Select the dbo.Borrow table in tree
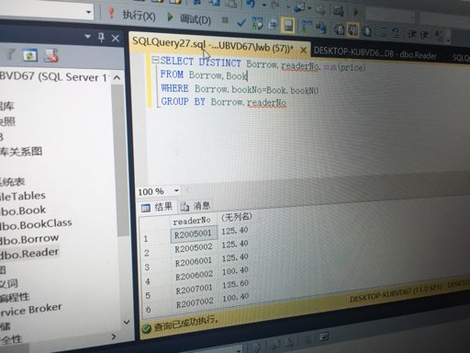This screenshot has height=353, width=470. click(29, 239)
